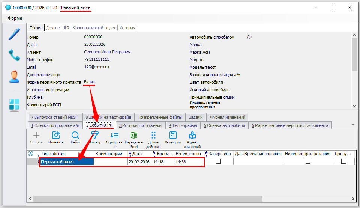
Task: Open the Категории toolbar button
Action: click(x=173, y=138)
